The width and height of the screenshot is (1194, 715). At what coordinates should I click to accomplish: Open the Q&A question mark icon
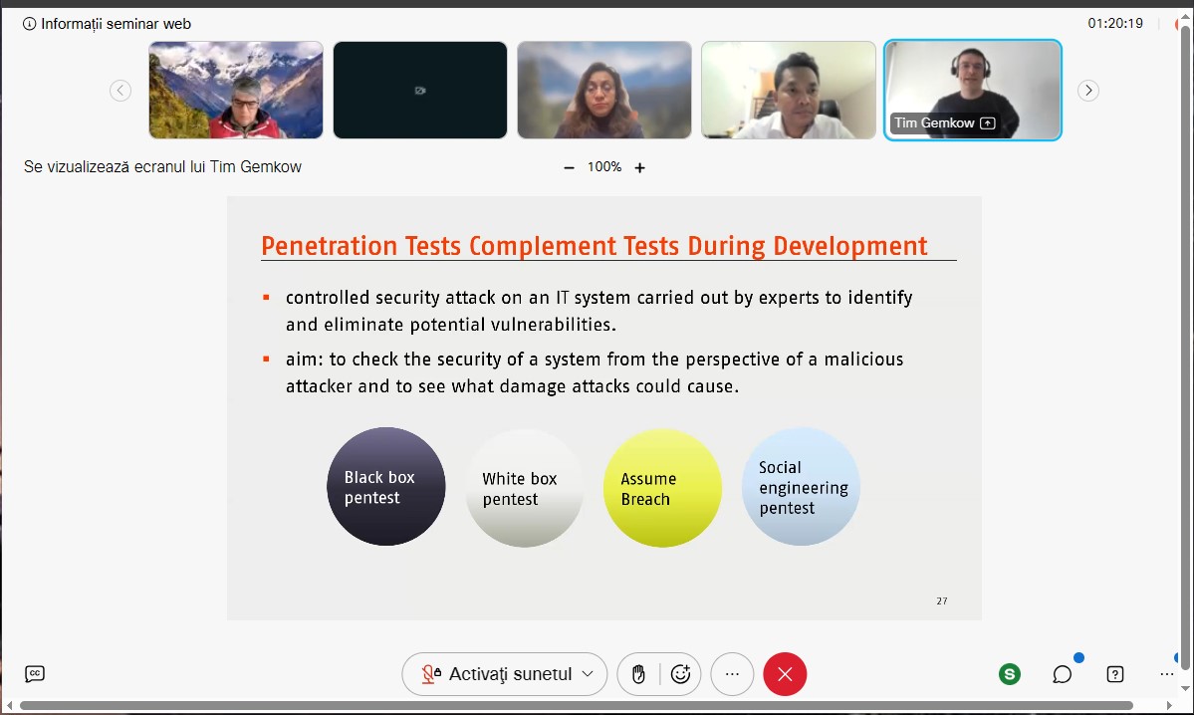(1115, 674)
